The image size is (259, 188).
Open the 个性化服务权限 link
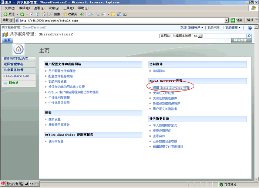click(59, 103)
